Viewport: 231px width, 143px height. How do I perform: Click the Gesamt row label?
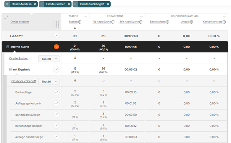(x=16, y=36)
